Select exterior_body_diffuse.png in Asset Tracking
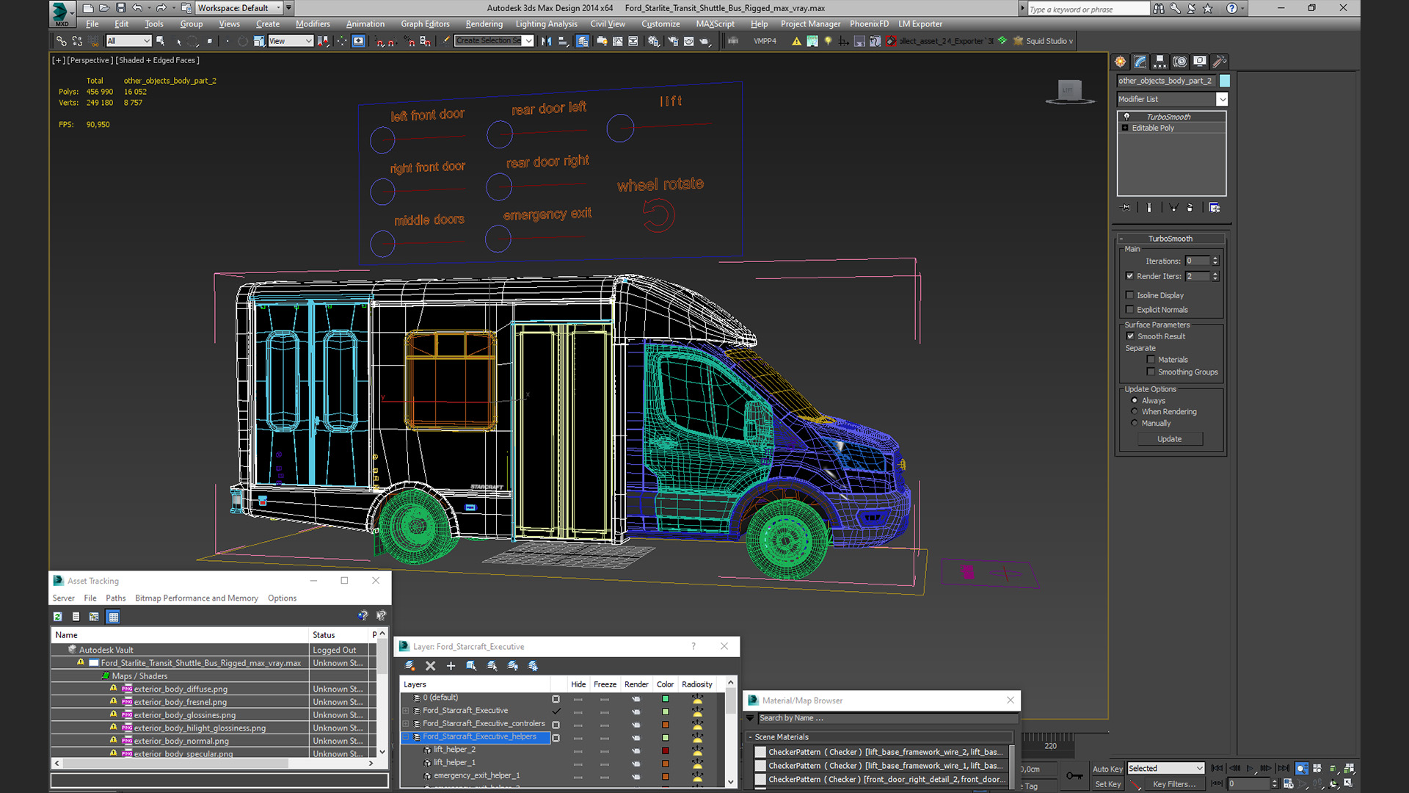 [181, 689]
